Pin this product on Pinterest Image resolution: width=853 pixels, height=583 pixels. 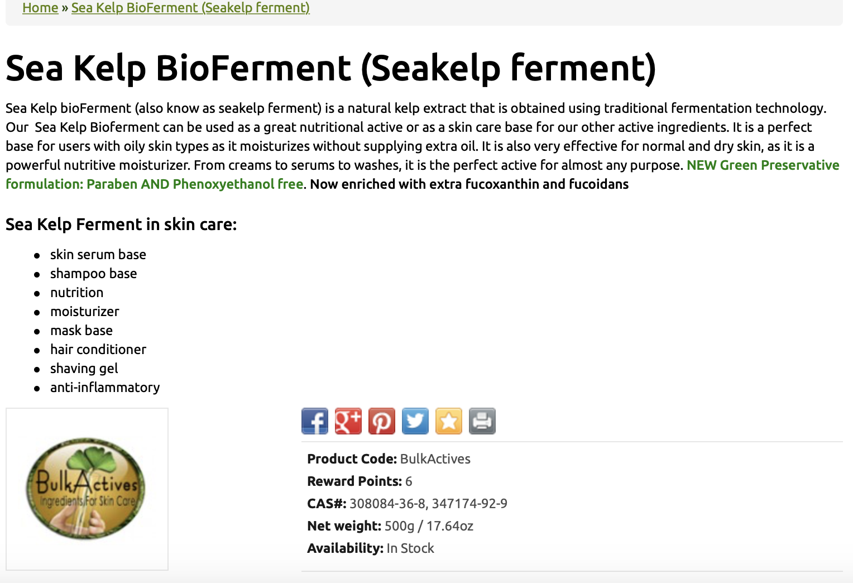point(382,421)
